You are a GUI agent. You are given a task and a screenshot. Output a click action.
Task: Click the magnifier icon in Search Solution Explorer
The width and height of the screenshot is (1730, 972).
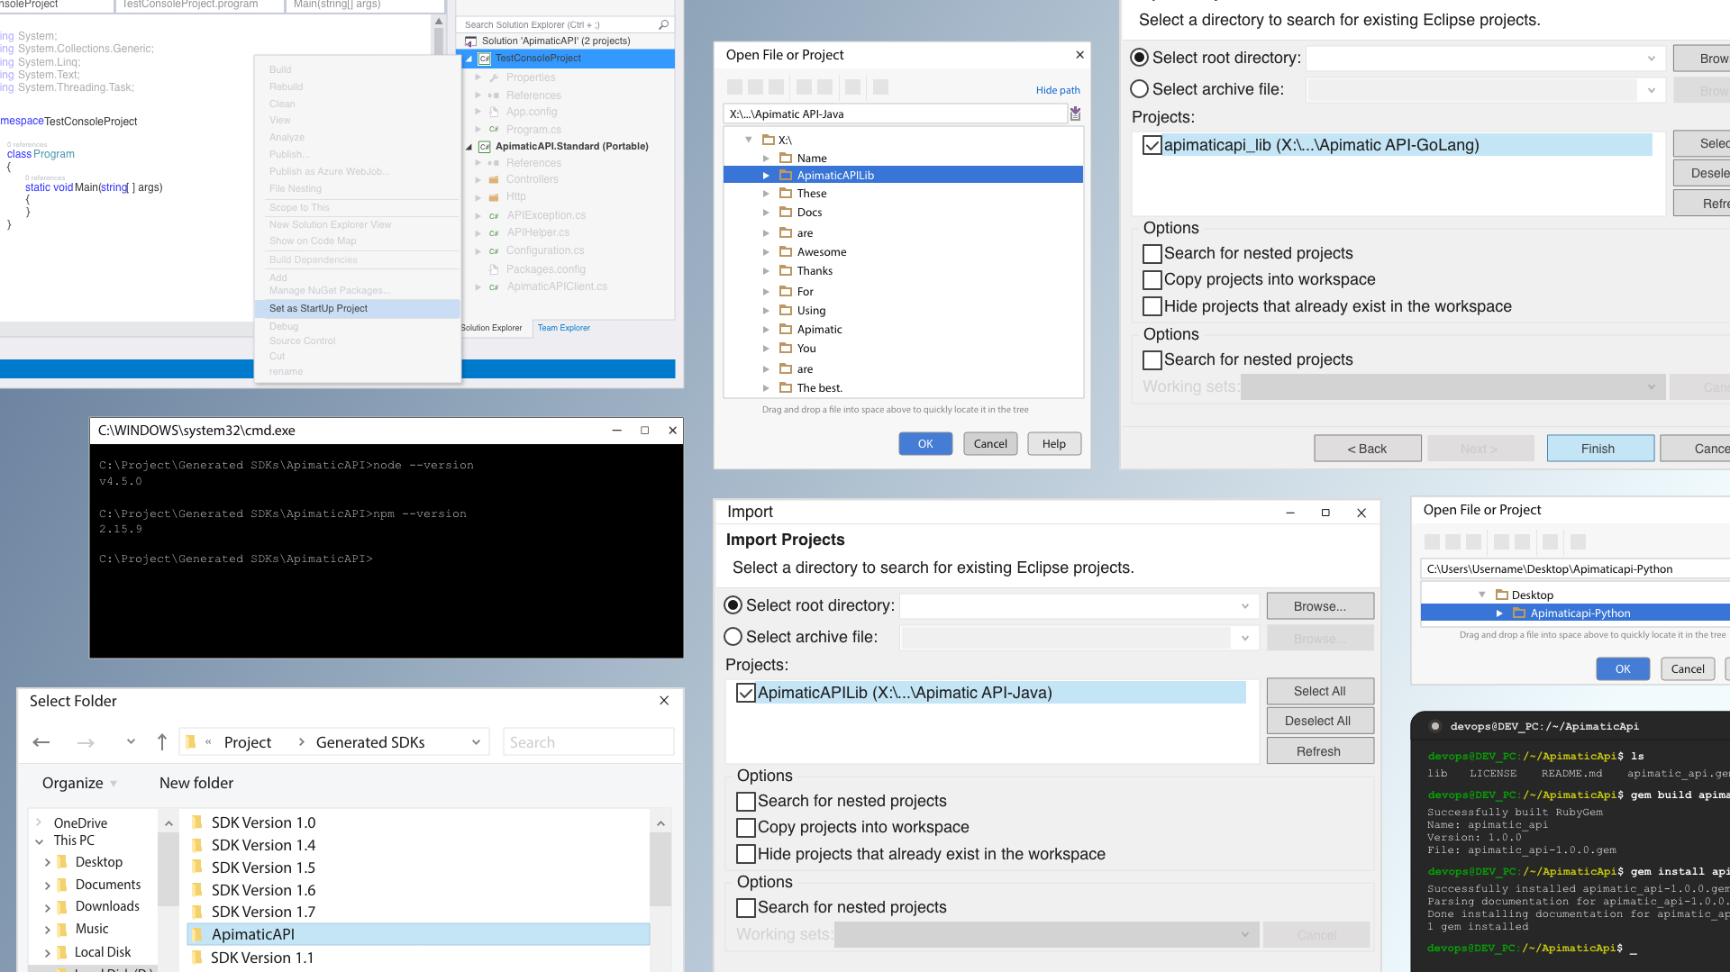point(664,24)
